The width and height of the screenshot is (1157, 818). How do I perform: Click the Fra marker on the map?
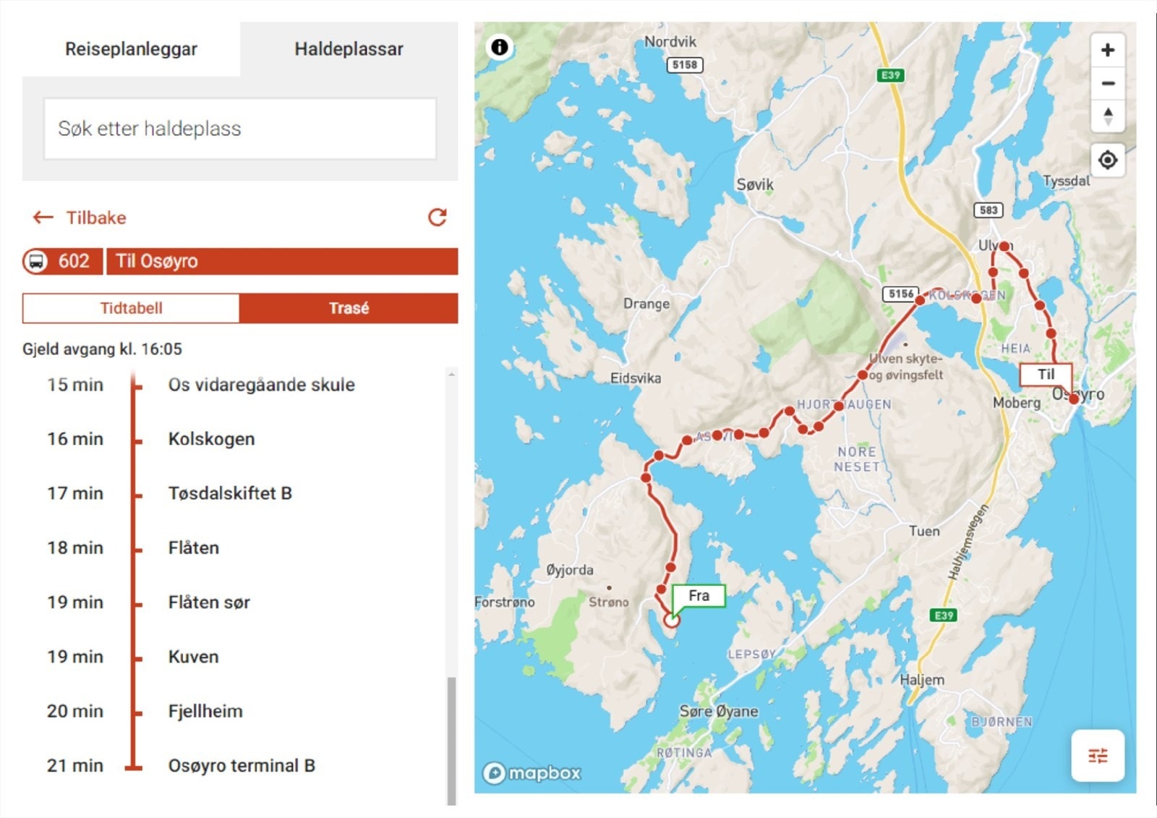(699, 595)
